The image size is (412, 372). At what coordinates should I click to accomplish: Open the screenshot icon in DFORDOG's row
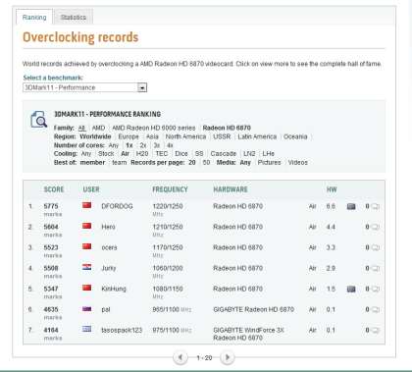(351, 206)
